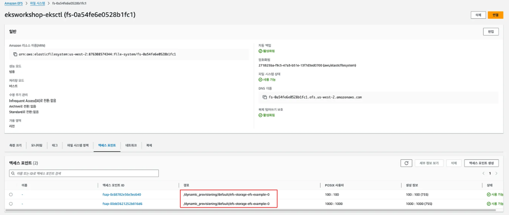Click path cell in fsap-00dd3621252b816d6 row

[226, 204]
